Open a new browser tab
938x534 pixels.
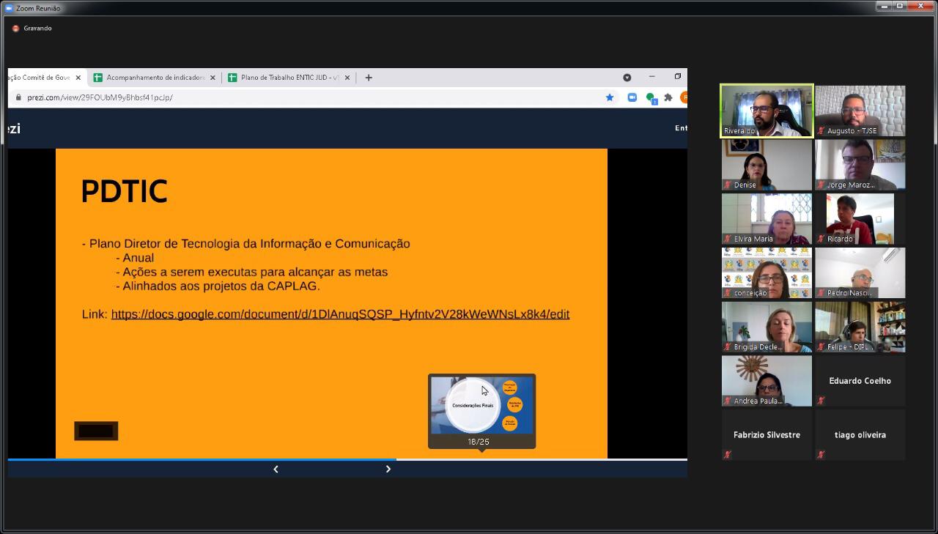369,78
